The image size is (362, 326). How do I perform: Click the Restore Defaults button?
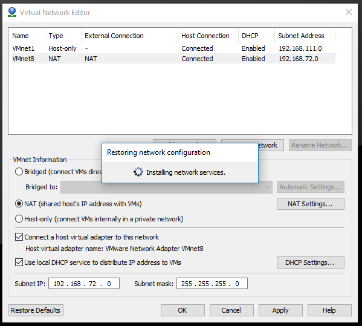pos(36,310)
